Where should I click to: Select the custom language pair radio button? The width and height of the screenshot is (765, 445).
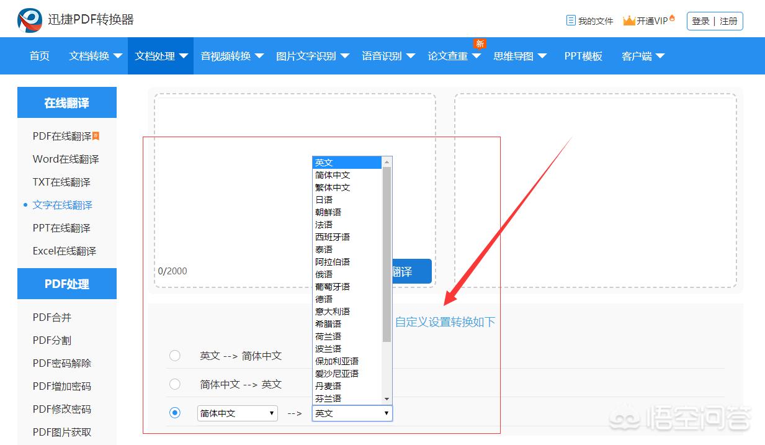[x=175, y=413]
